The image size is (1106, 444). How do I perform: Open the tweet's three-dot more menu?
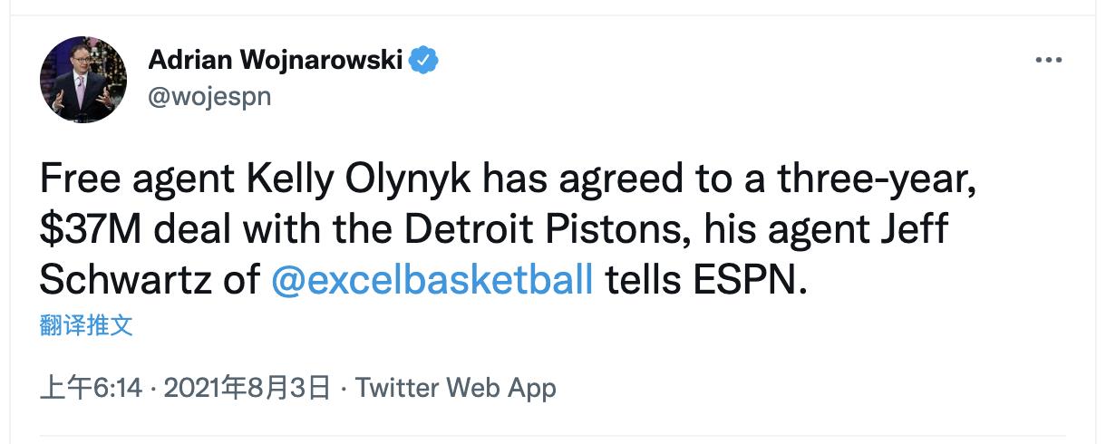pos(1048,60)
